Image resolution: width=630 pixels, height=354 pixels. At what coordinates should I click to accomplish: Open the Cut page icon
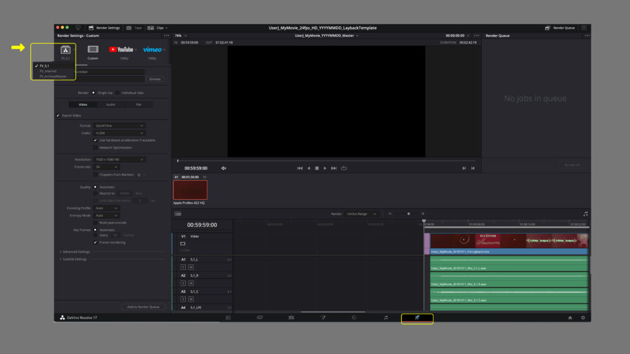coord(260,318)
